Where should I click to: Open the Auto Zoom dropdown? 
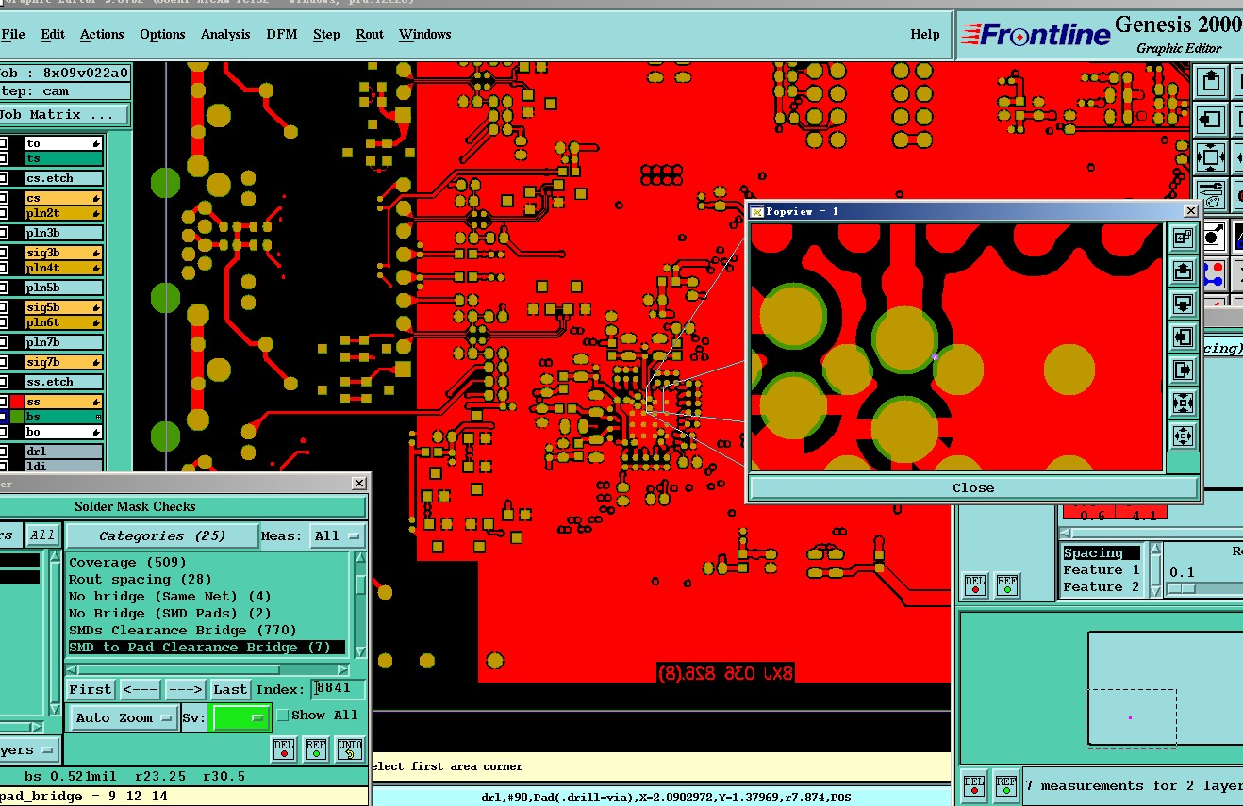pyautogui.click(x=124, y=717)
